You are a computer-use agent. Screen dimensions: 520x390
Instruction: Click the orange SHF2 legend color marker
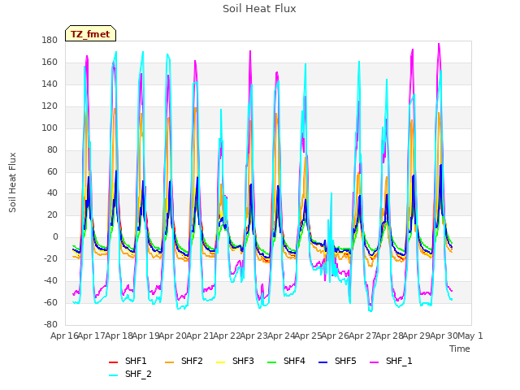click(x=170, y=362)
